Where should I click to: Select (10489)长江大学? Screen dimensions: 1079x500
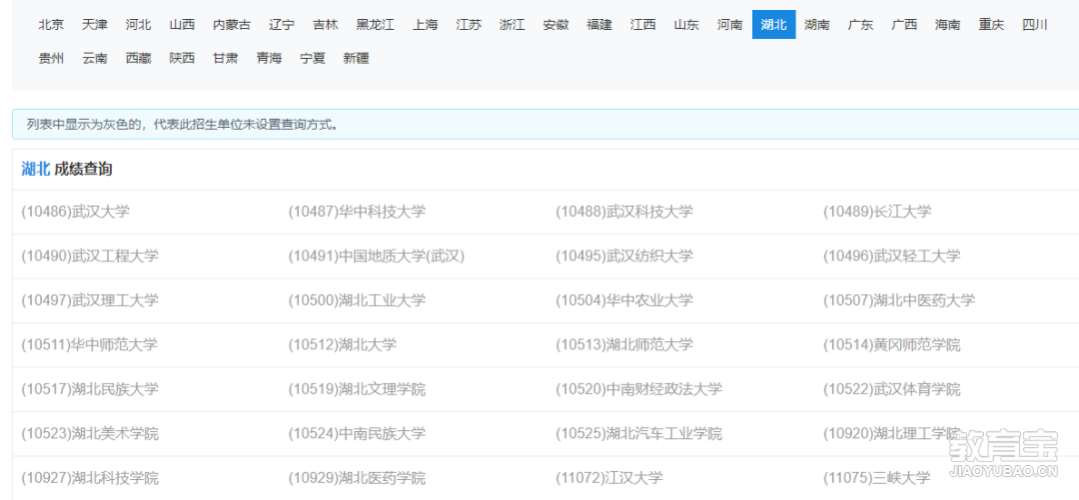coord(877,212)
